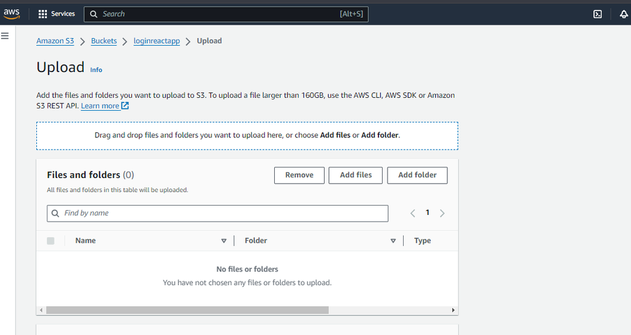
Task: Go to next page of files
Action: pyautogui.click(x=442, y=213)
